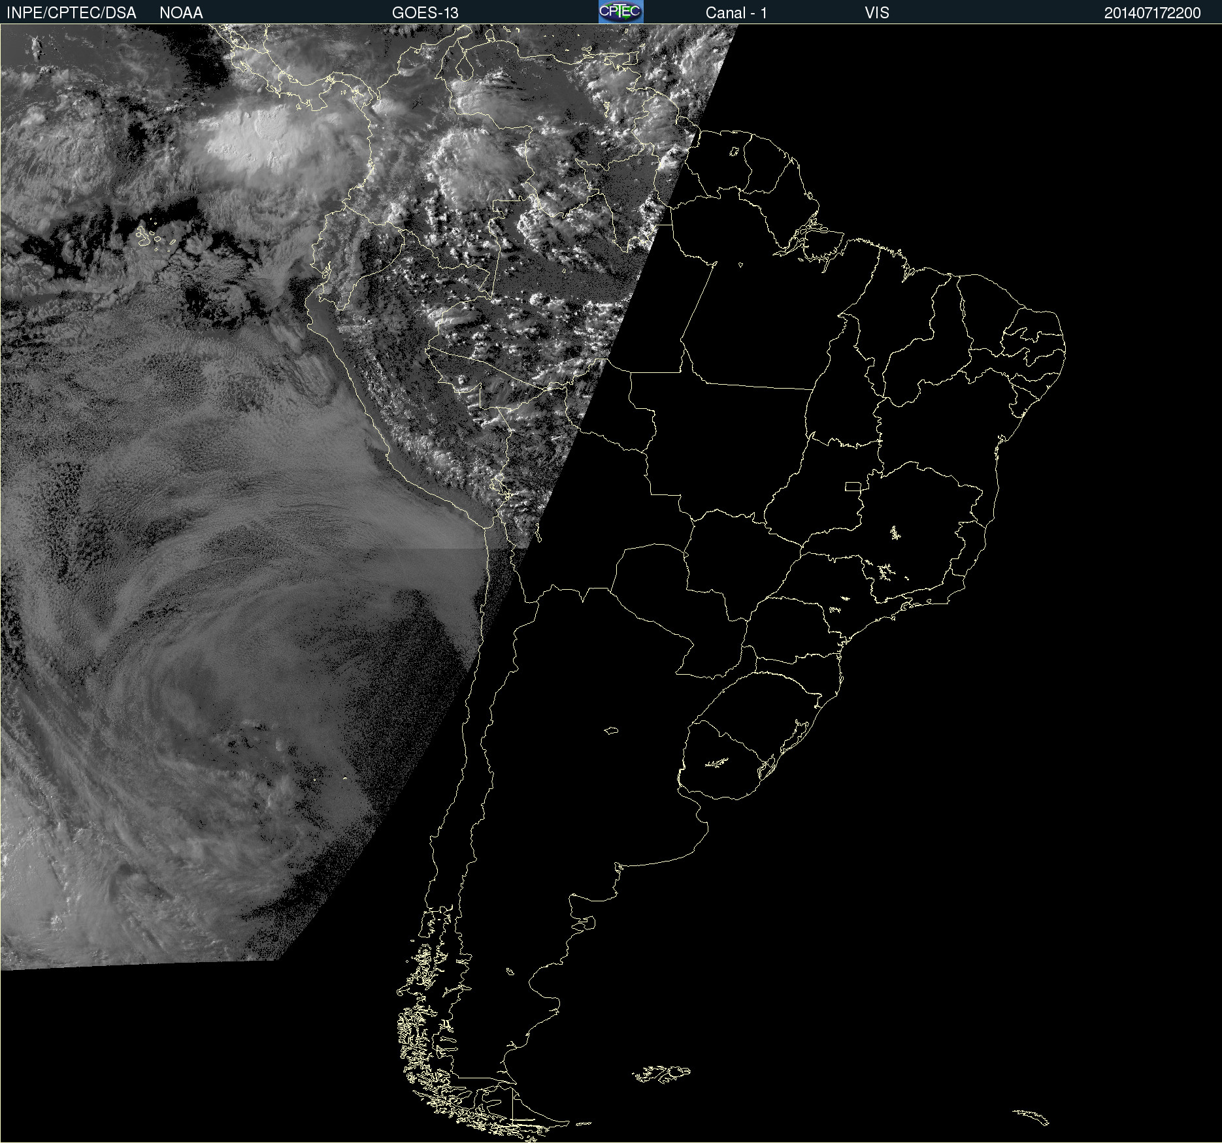Click the NOAA label in header
Screen dimensions: 1222x1143
pyautogui.click(x=181, y=12)
